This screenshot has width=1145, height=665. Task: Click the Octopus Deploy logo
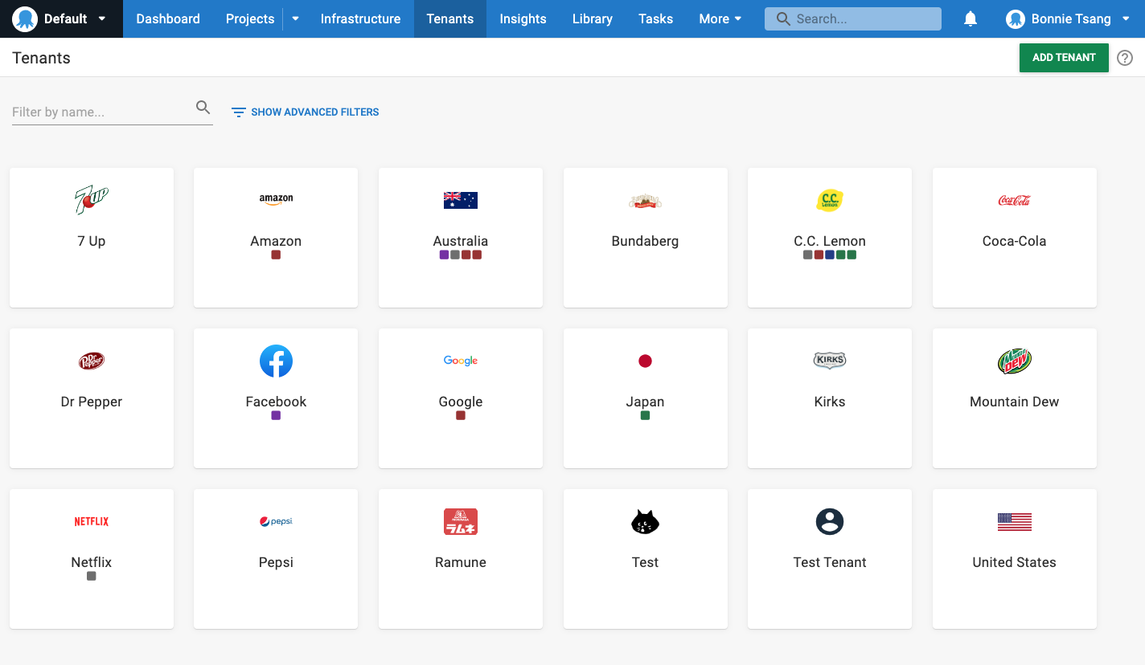(x=25, y=18)
